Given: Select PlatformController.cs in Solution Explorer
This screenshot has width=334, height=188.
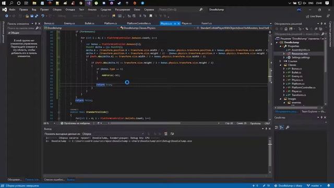Looking at the screenshot, I should [x=304, y=88].
